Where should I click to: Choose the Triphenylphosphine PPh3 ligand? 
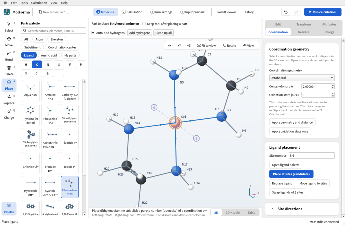(x=31, y=139)
